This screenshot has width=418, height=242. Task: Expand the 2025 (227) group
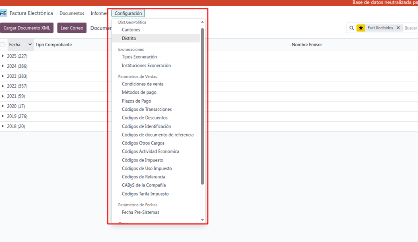coord(3,56)
